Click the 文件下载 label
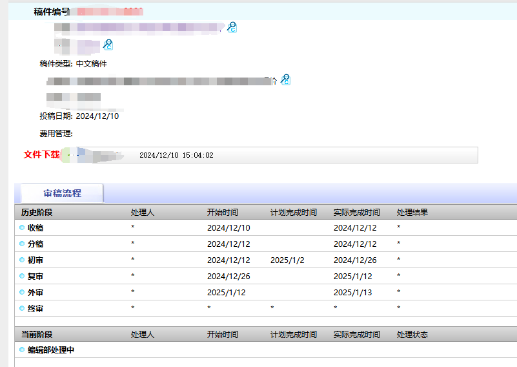This screenshot has width=517, height=367. pyautogui.click(x=41, y=155)
